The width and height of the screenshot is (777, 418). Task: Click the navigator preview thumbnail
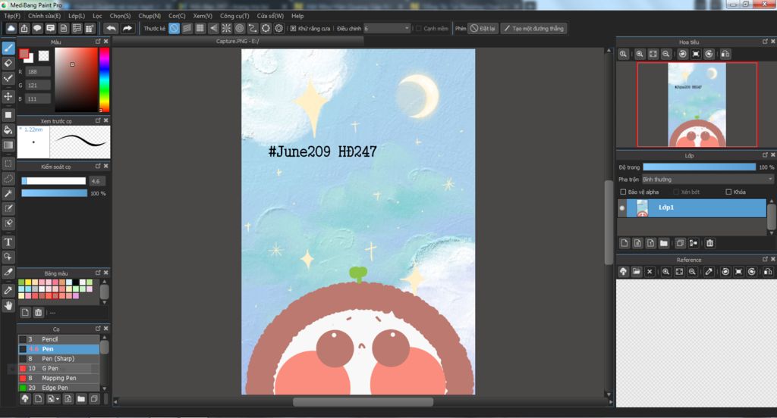(697, 104)
